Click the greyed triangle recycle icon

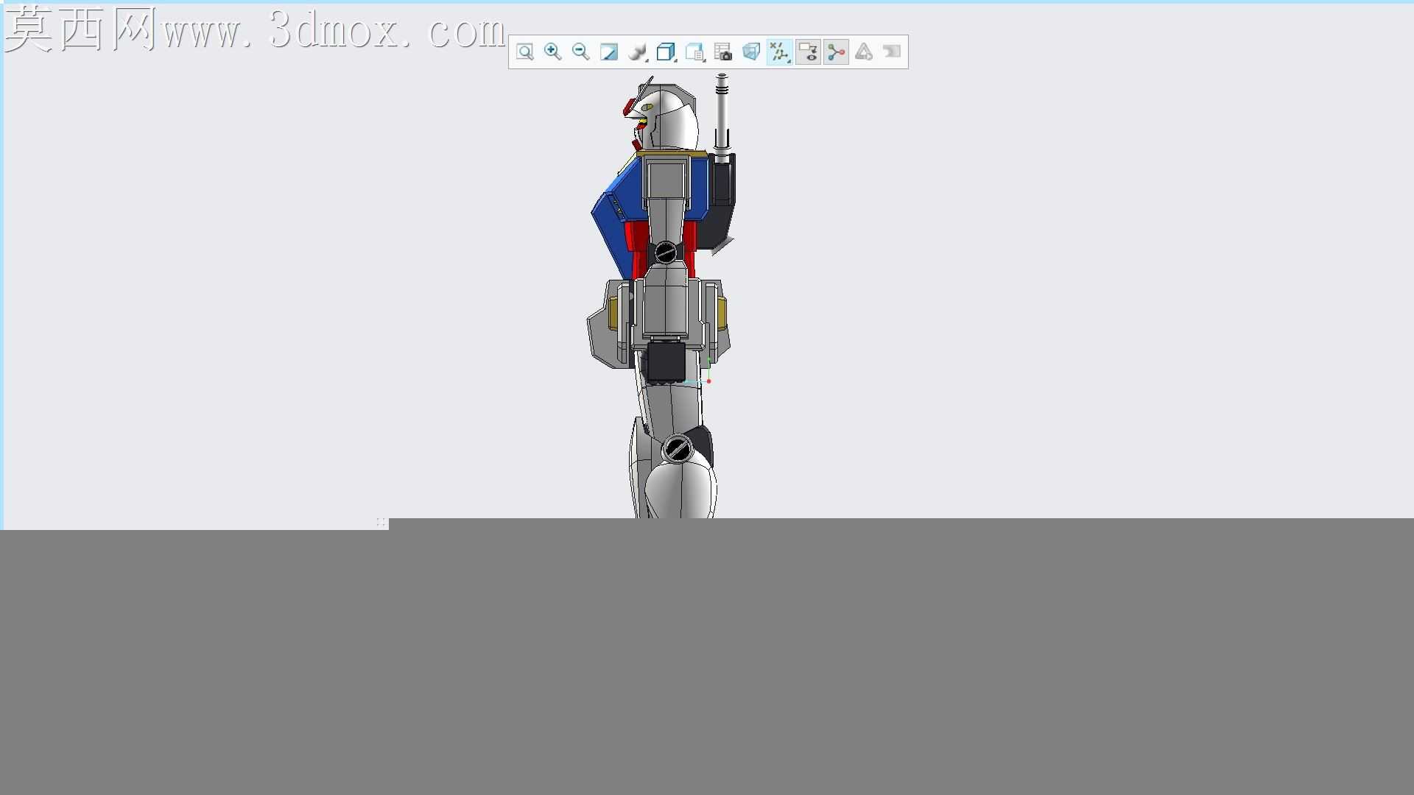point(864,52)
